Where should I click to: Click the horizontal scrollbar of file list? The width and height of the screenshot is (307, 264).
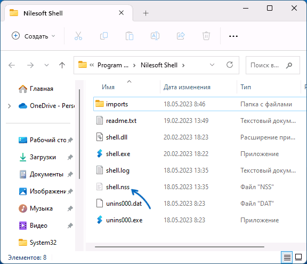pos(179,247)
